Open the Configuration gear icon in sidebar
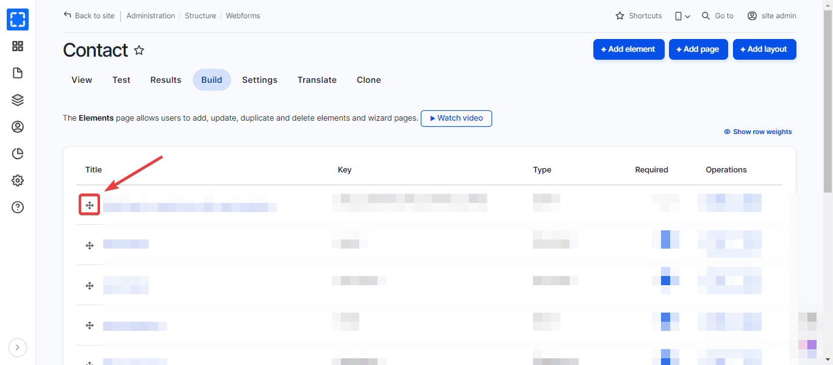The width and height of the screenshot is (833, 365). pyautogui.click(x=18, y=180)
